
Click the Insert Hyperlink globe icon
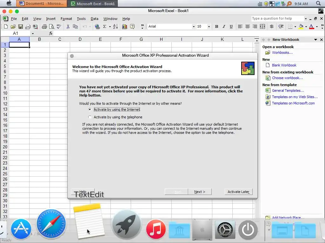coord(97,27)
